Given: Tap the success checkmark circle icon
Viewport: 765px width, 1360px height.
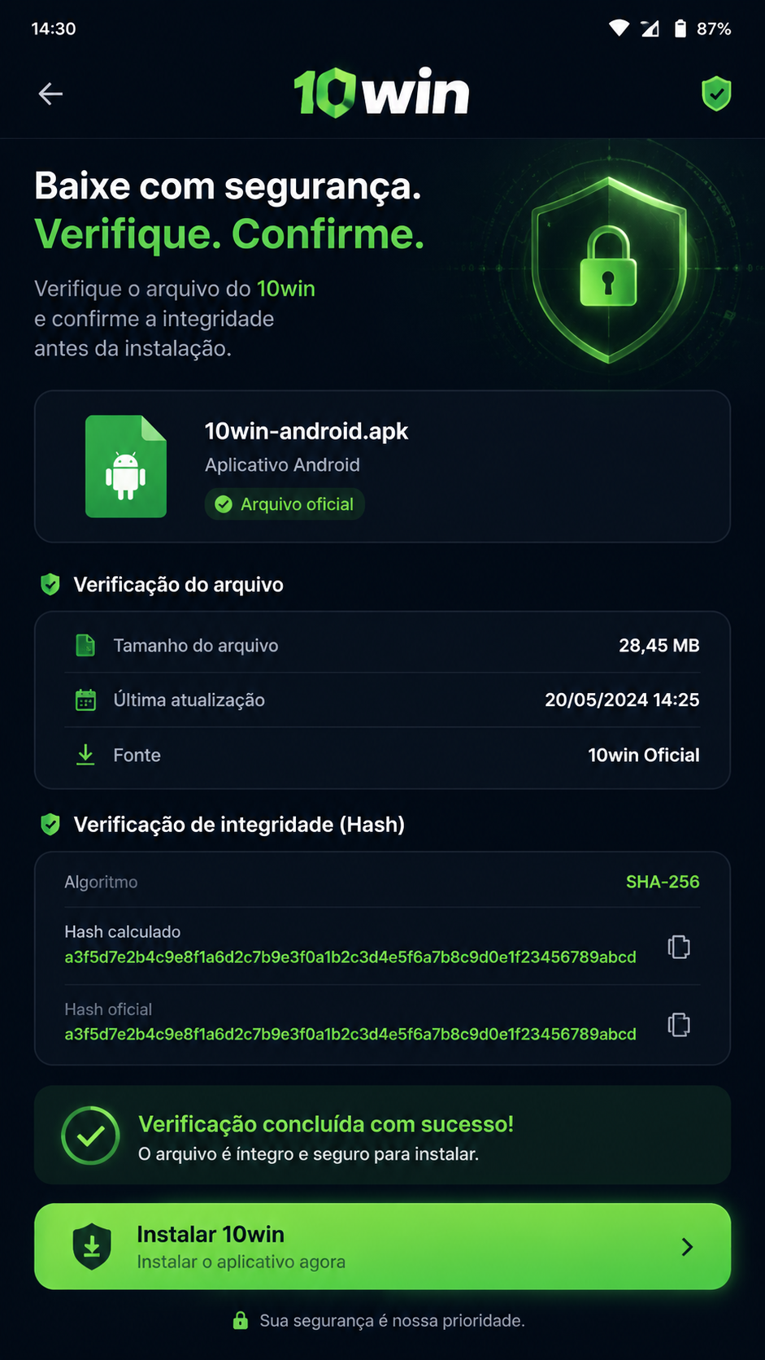Looking at the screenshot, I should pos(90,1136).
